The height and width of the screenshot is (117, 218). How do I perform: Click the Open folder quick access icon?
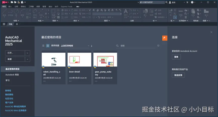point(15,2)
